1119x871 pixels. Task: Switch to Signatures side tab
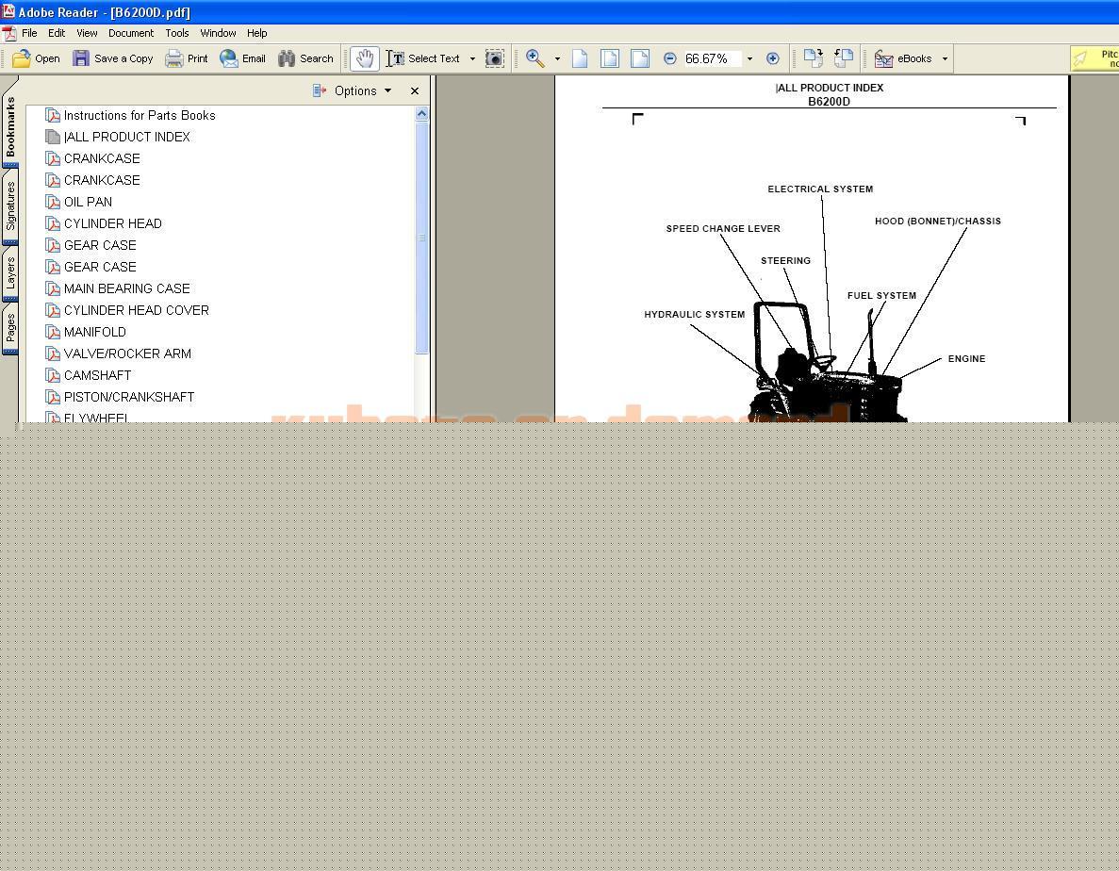point(10,206)
